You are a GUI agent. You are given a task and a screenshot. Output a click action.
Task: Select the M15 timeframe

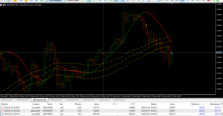point(177,1)
